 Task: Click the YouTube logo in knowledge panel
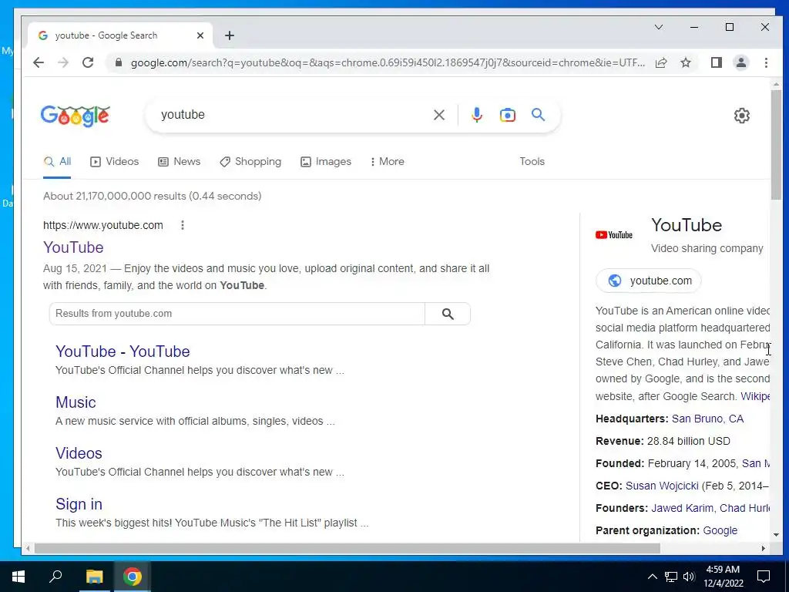614,235
